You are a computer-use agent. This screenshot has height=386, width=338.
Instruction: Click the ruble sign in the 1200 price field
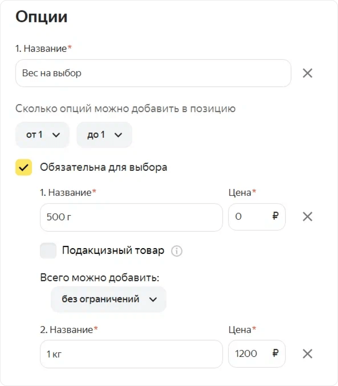pyautogui.click(x=275, y=353)
